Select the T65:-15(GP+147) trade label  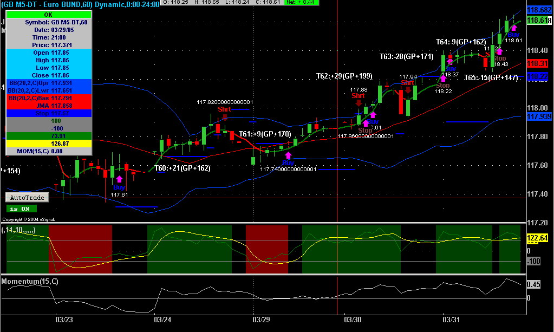pos(491,77)
